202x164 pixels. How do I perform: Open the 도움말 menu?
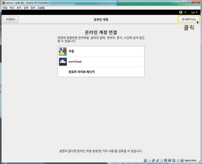pos(41,8)
